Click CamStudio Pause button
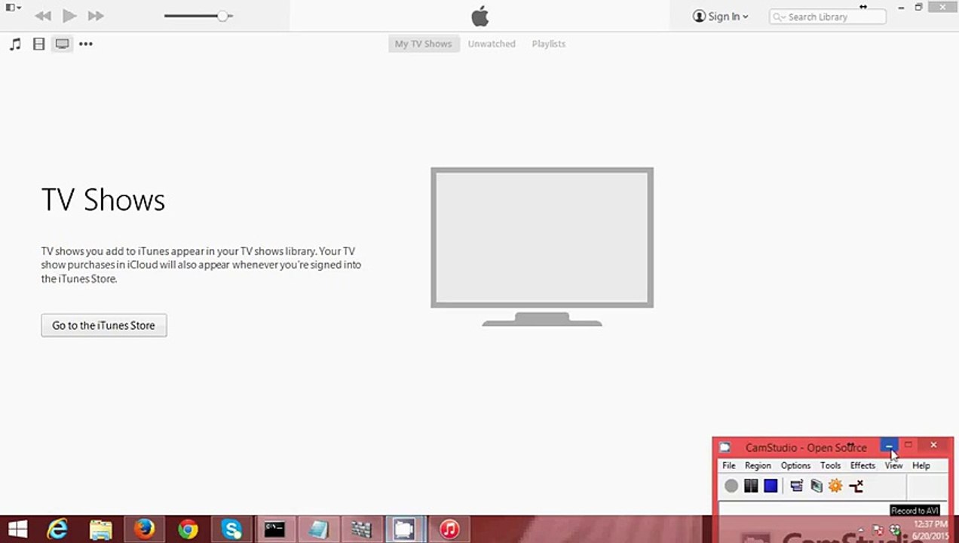Viewport: 959px width, 543px height. (751, 486)
